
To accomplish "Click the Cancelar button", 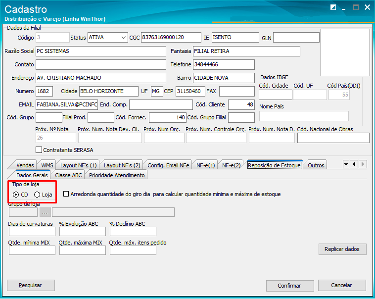I will coord(342,285).
